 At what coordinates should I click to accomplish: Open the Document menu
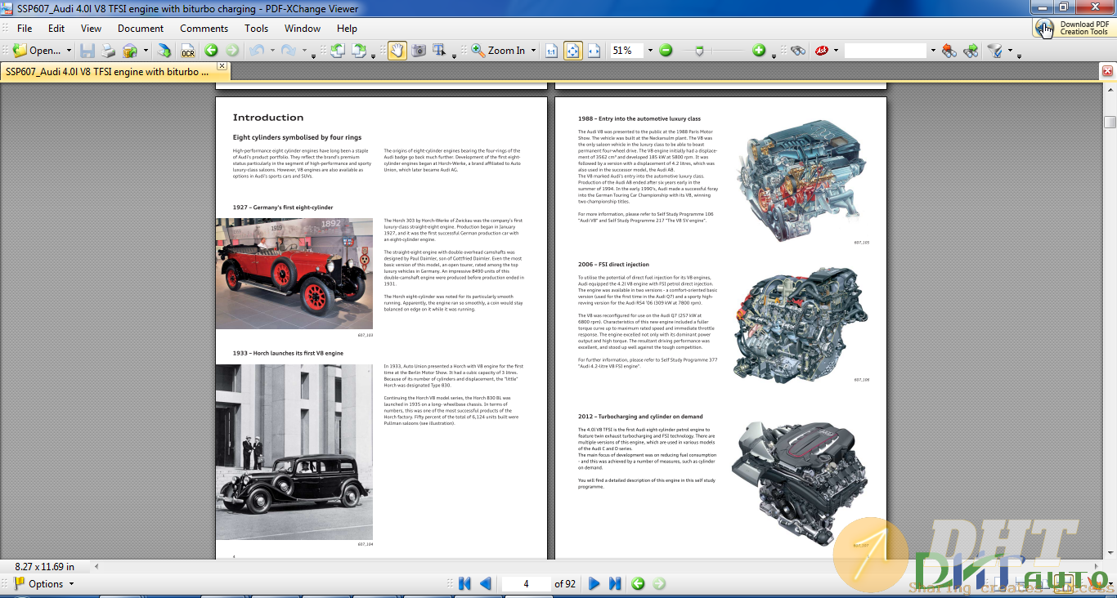click(x=141, y=29)
